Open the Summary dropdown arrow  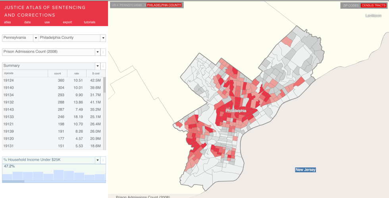click(x=98, y=66)
